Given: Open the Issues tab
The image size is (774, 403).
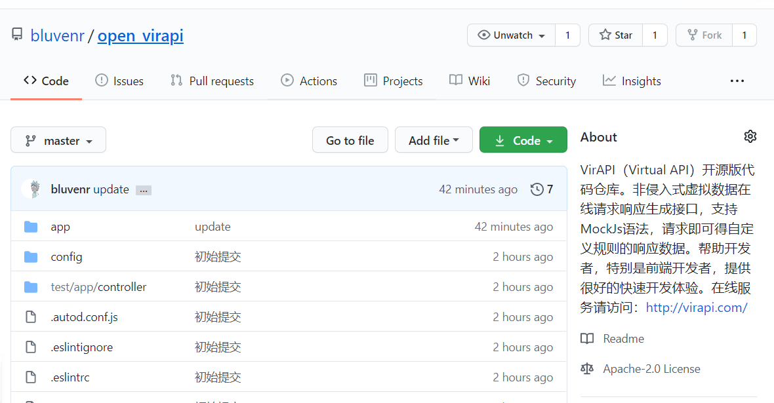Looking at the screenshot, I should tap(119, 81).
